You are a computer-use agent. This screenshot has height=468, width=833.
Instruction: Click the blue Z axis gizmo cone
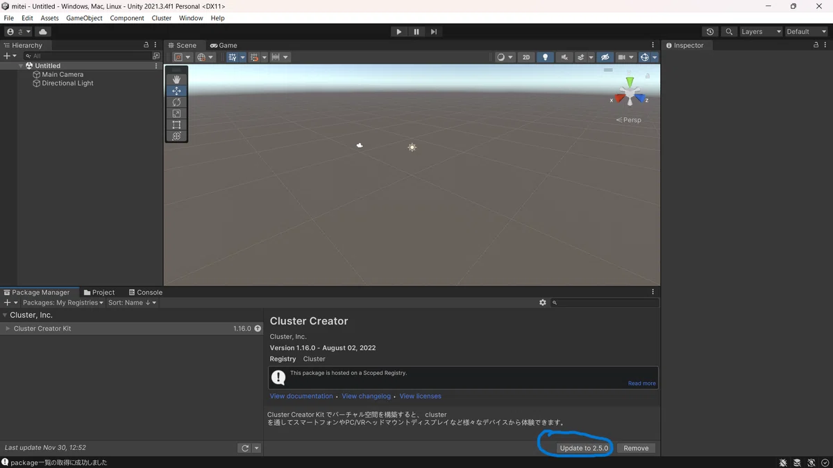point(640,99)
